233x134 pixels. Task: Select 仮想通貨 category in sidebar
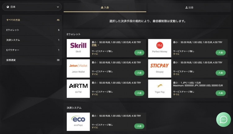click(32, 60)
